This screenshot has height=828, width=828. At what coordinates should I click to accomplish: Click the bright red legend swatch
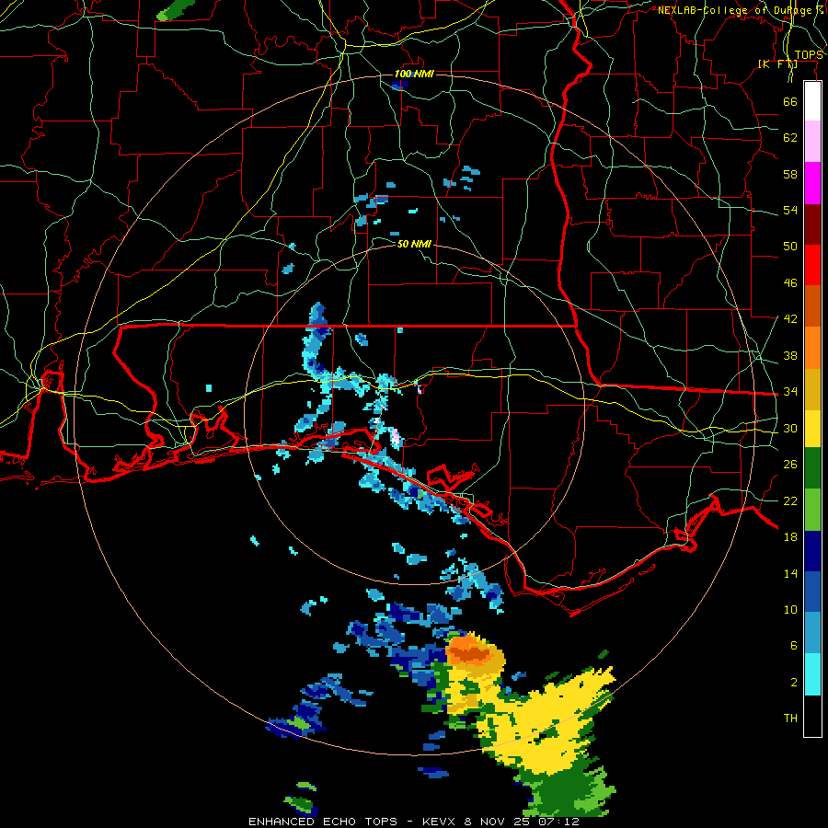pos(812,265)
